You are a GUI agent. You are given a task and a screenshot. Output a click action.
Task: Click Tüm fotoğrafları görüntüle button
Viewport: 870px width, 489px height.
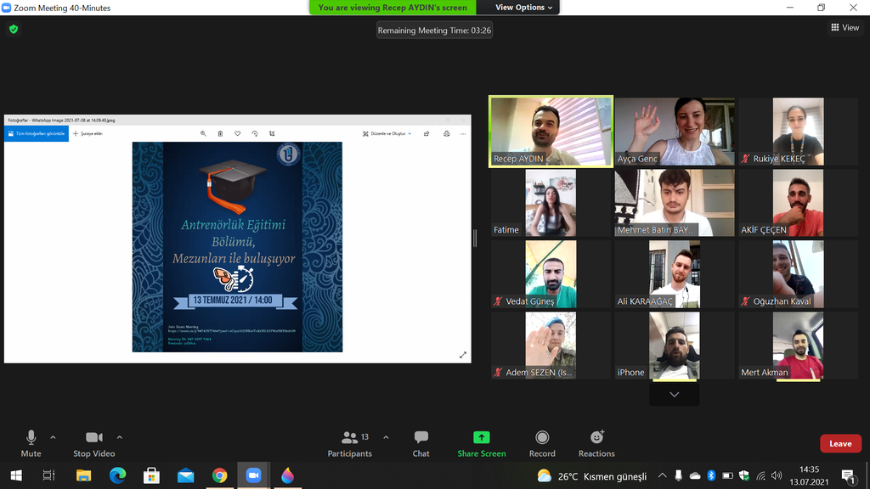(37, 133)
